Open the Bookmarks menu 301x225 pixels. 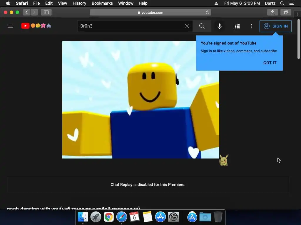(x=102, y=3)
